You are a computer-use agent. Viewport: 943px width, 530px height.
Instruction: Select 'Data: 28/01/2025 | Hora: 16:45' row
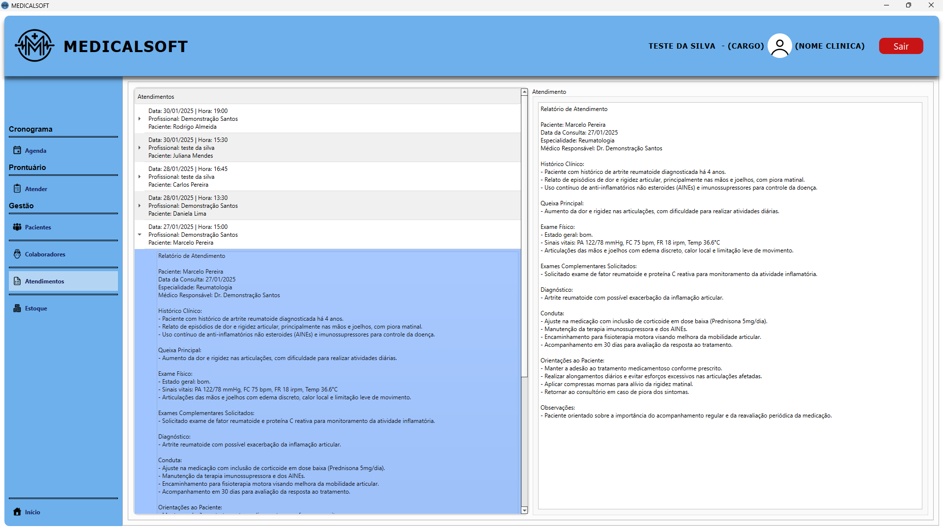tap(328, 177)
